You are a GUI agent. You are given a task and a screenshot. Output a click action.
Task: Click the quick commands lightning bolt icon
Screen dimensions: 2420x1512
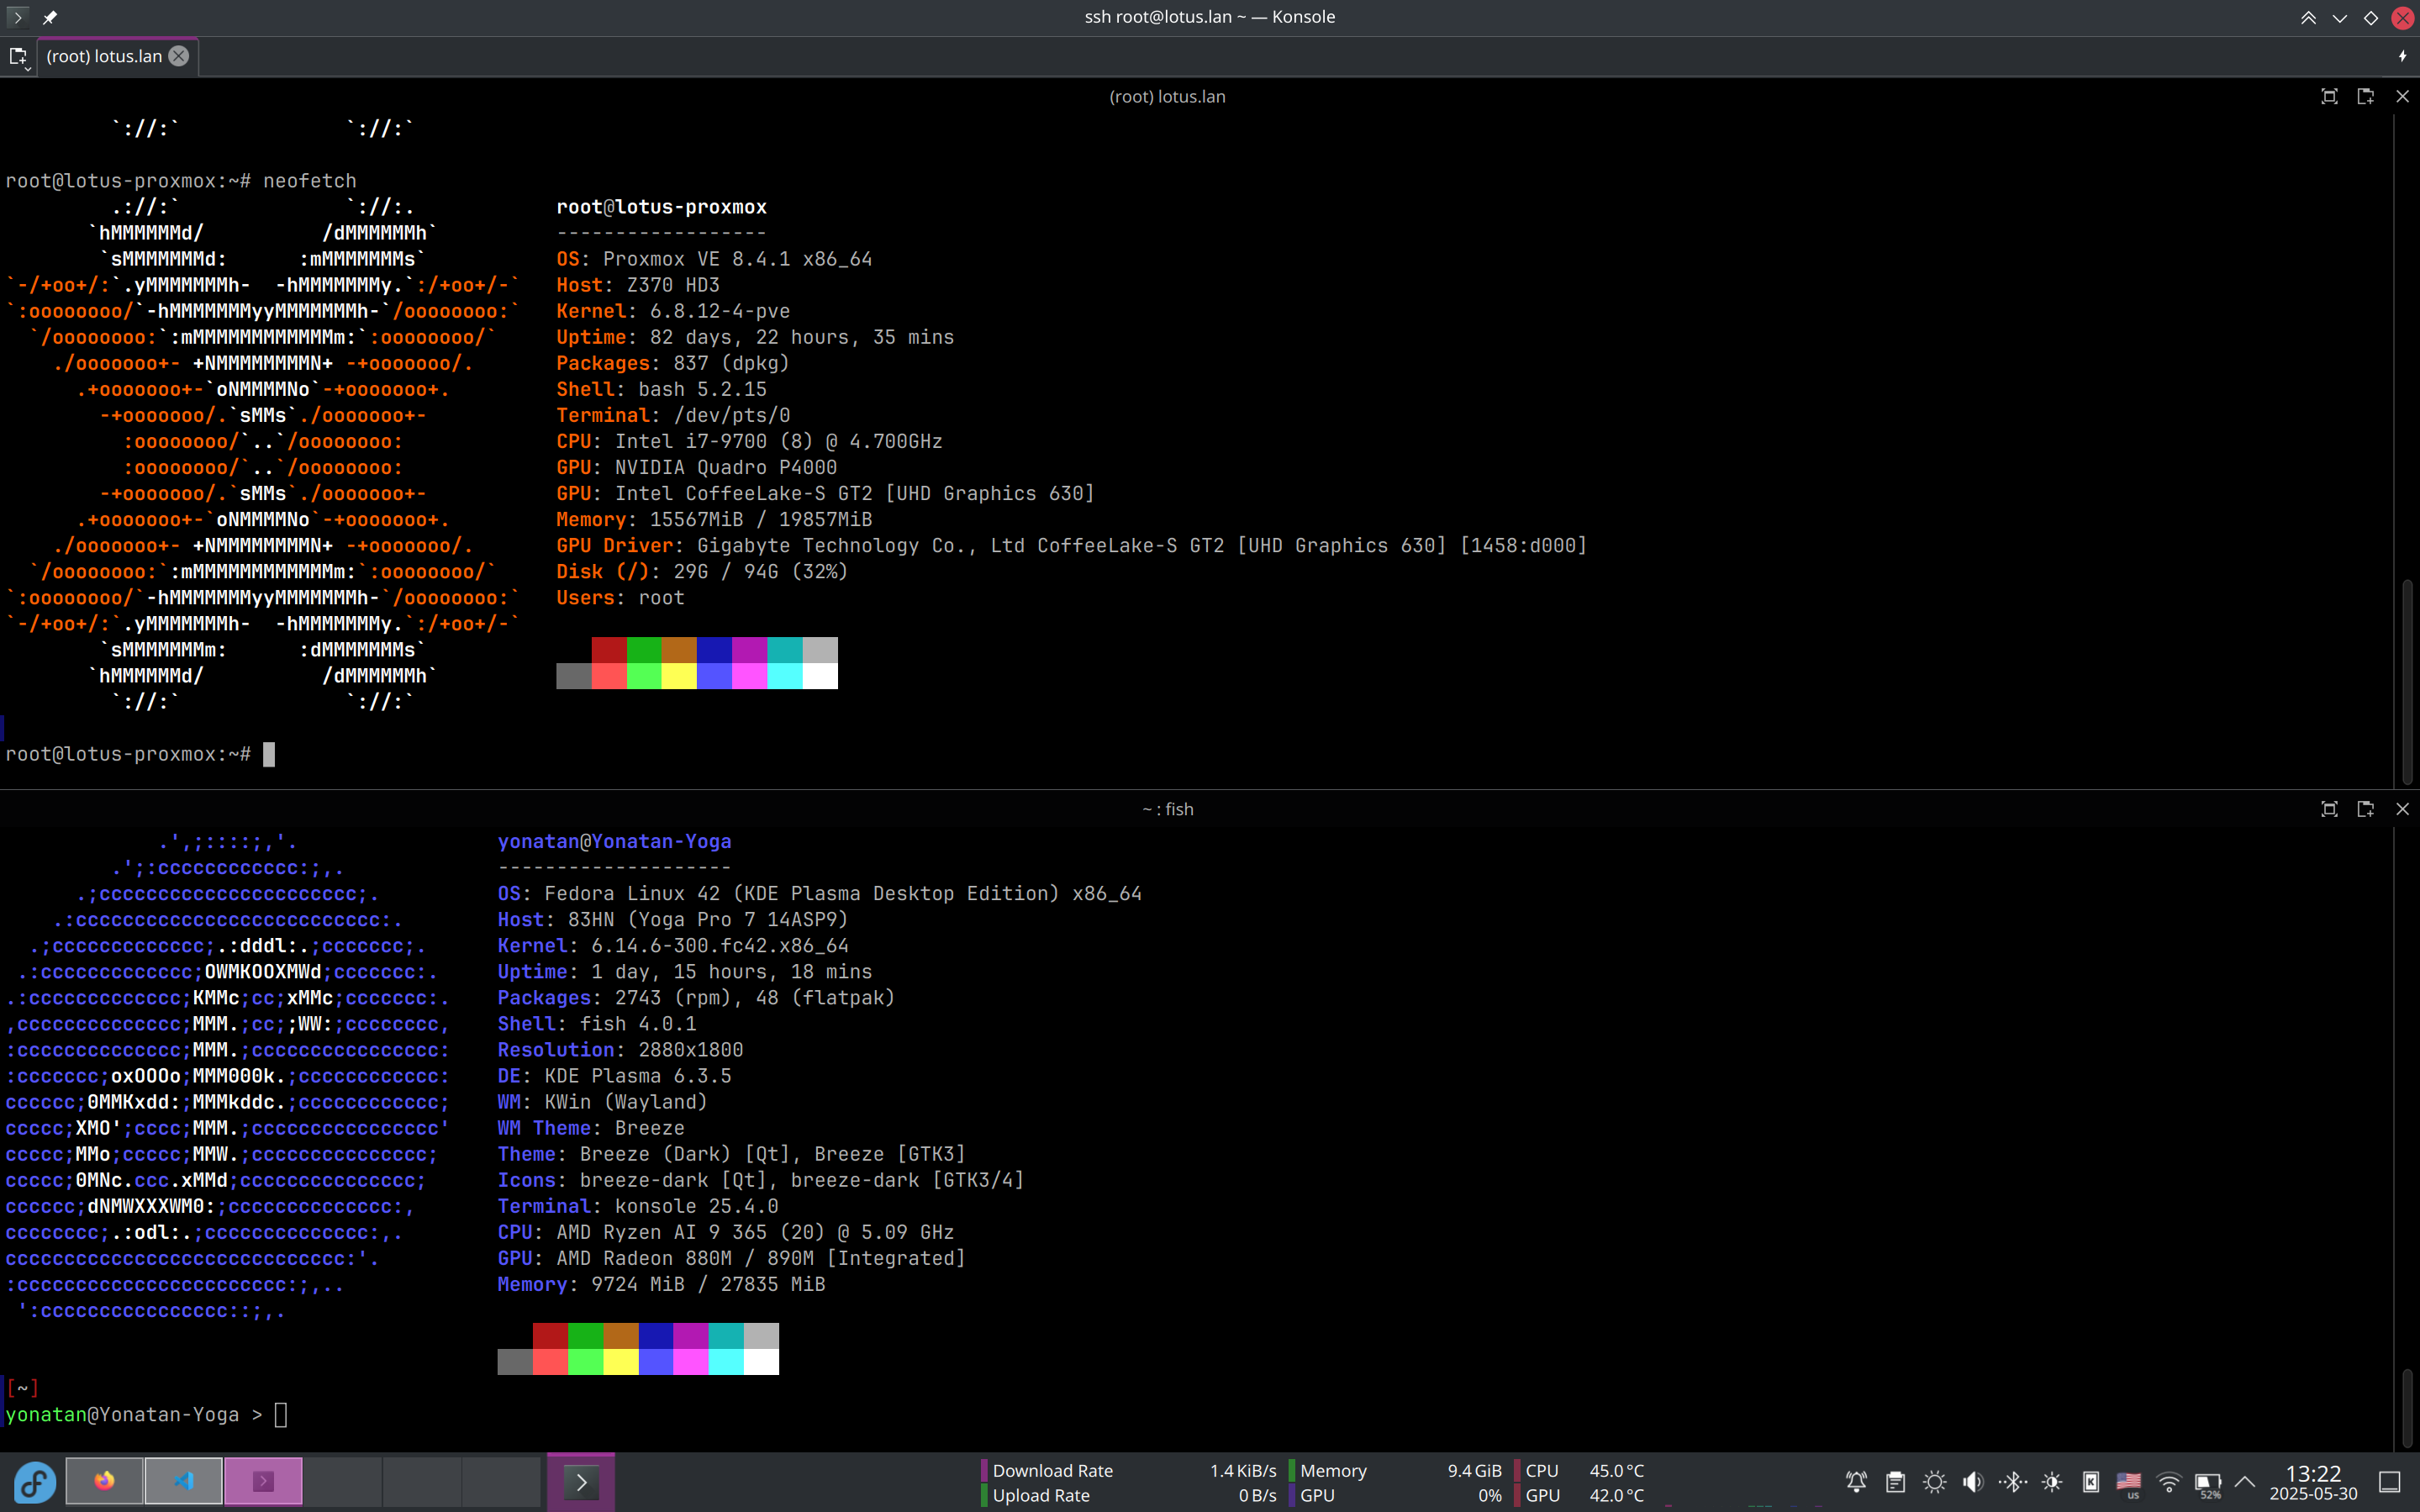pos(2402,57)
